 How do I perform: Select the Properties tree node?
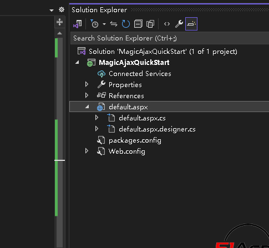click(125, 85)
